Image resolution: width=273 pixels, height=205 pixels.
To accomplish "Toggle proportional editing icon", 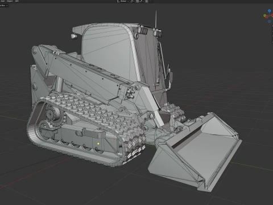I will point(146,1).
